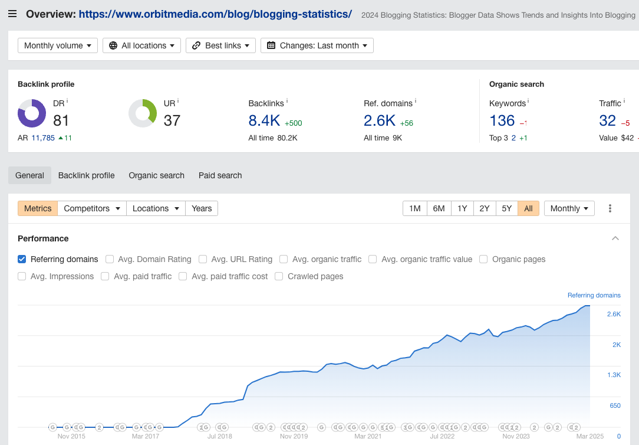Open the orbitmedia blogging-statistics URL link
The width and height of the screenshot is (639, 445).
click(x=215, y=14)
